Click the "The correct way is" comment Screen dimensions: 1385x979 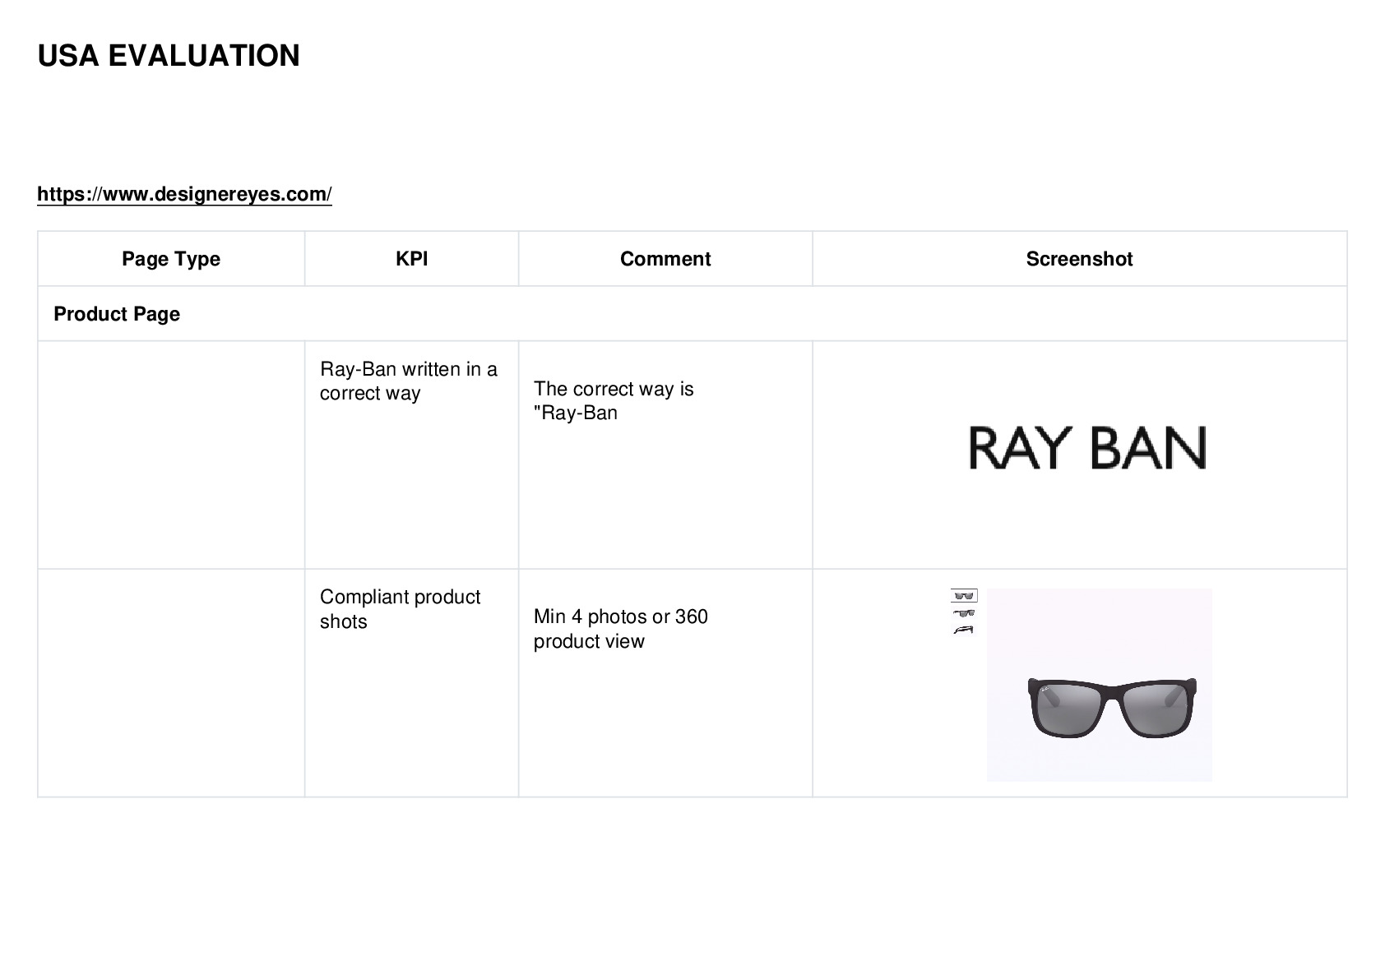pos(614,400)
